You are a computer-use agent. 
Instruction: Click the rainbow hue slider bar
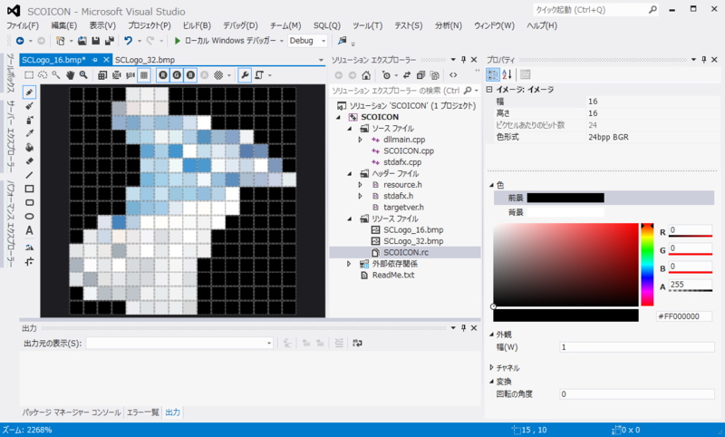(x=647, y=265)
